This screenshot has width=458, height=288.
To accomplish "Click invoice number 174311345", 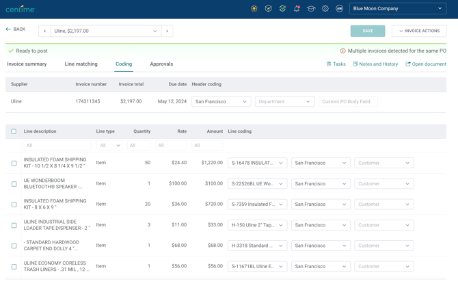I will pyautogui.click(x=87, y=101).
